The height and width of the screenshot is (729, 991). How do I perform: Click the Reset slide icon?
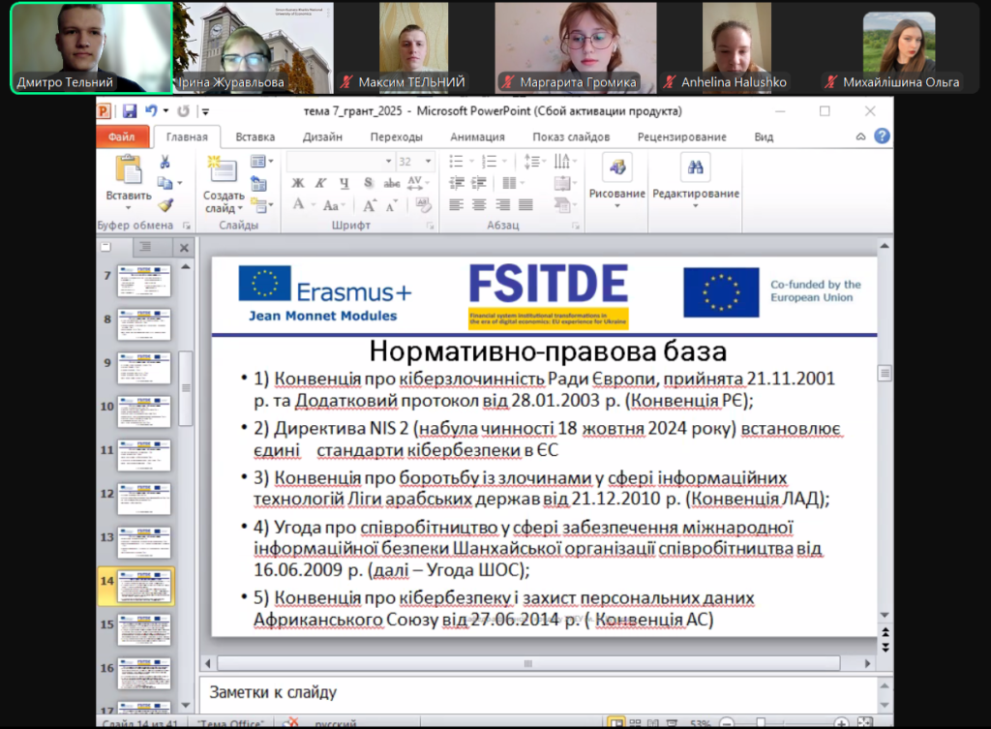coord(259,184)
